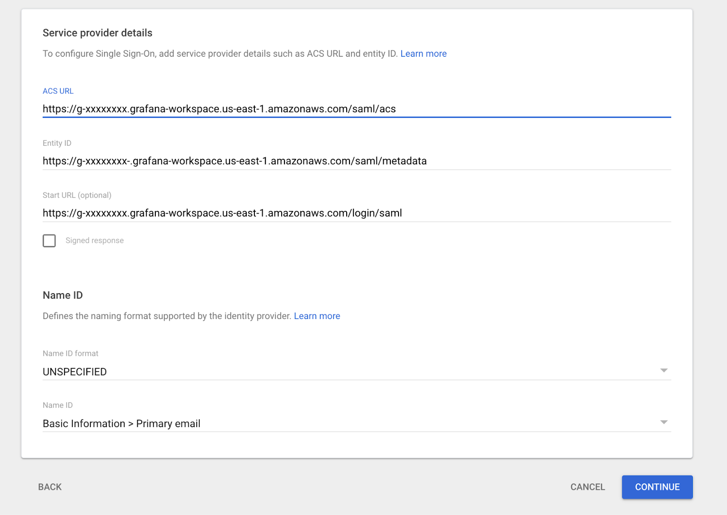Click the Name ID value field

click(x=121, y=423)
